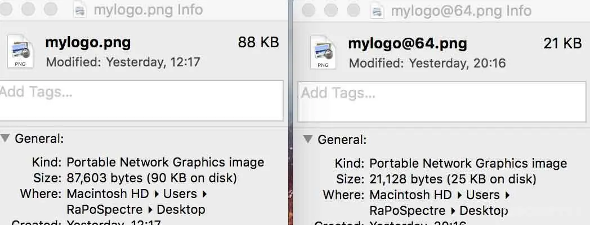Minimize the mylogo.png Info window
This screenshot has width=590, height=225.
point(28,10)
